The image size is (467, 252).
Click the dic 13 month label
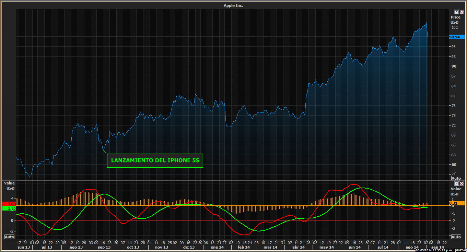pos(189,247)
